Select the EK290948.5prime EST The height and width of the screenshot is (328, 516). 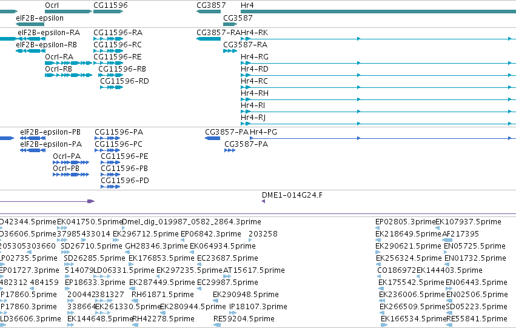pyautogui.click(x=246, y=295)
